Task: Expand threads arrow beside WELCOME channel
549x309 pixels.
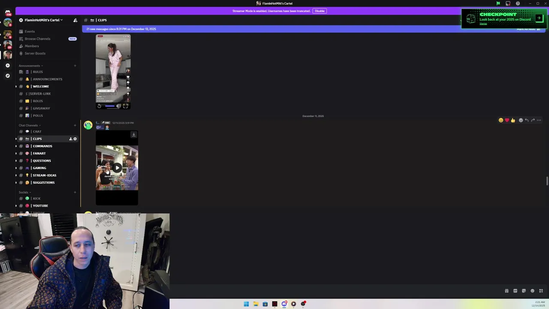Action: 16,86
